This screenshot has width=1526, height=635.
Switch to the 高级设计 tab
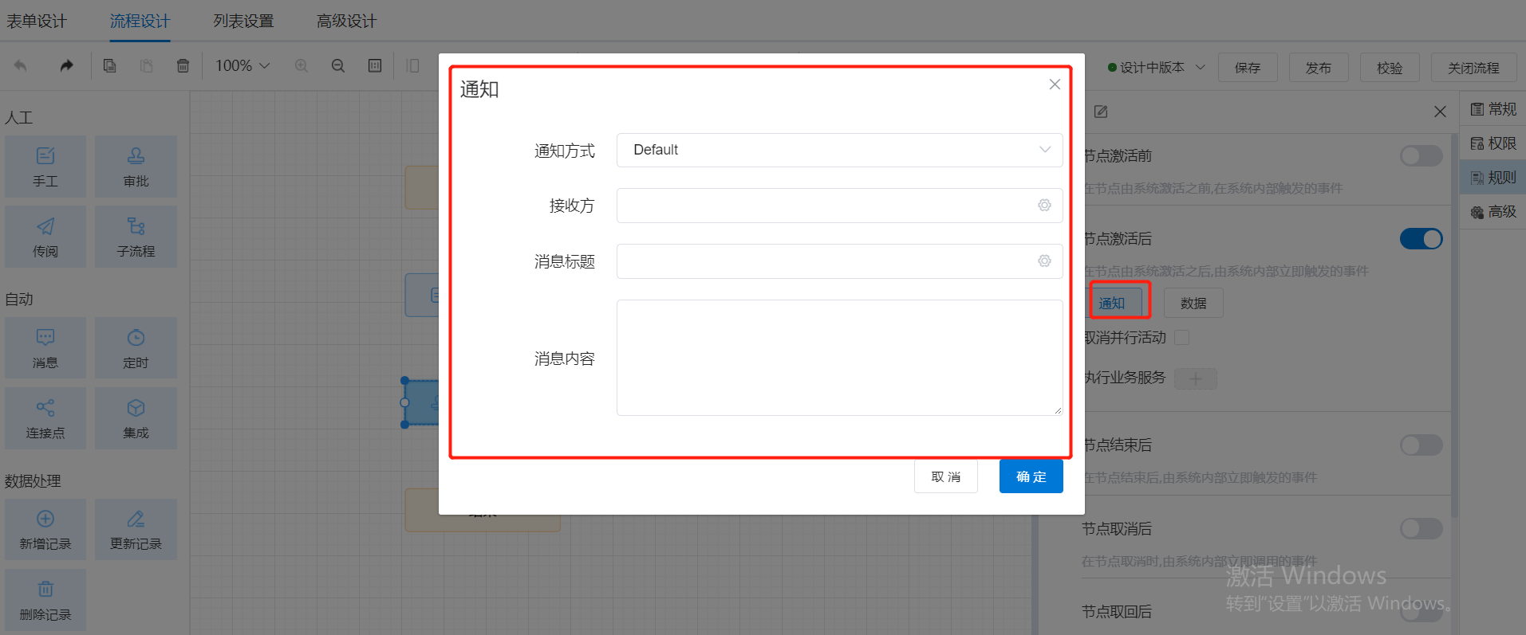(x=346, y=21)
